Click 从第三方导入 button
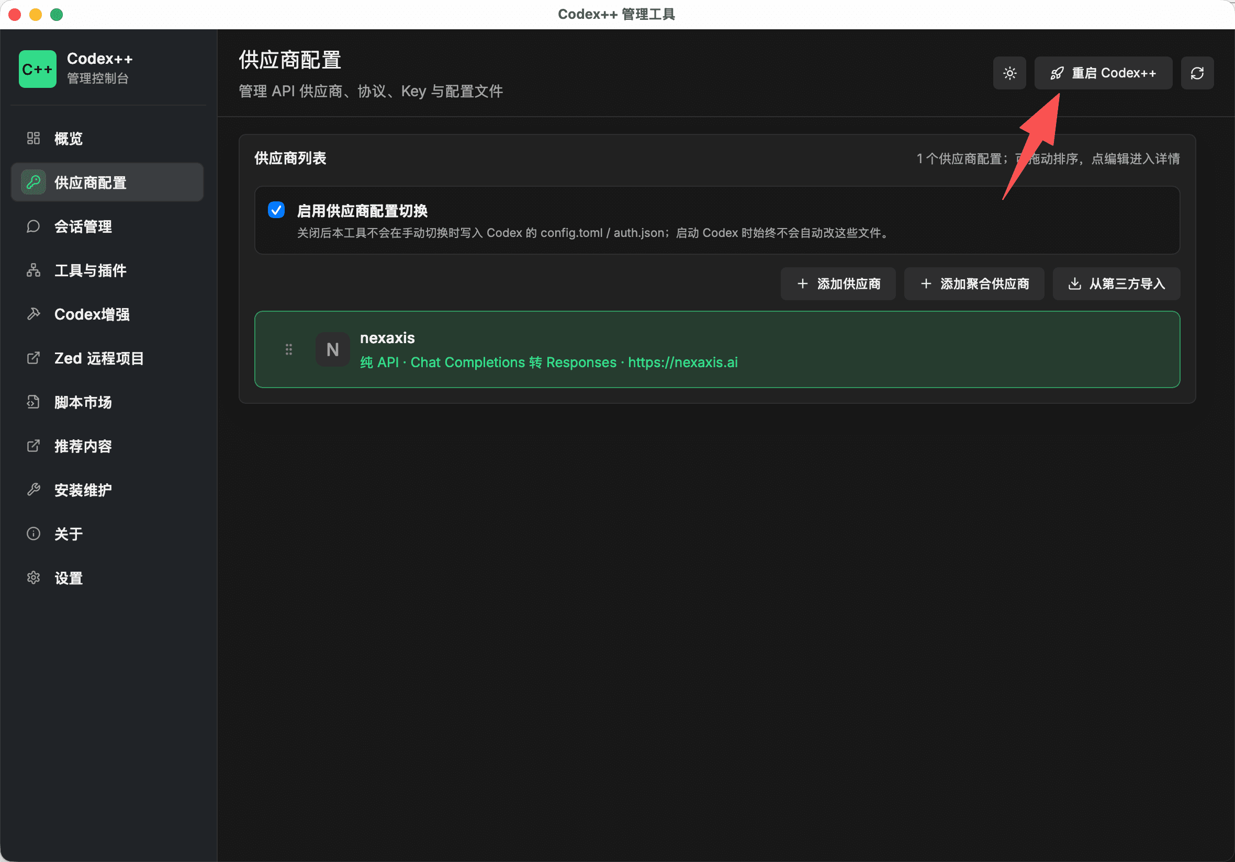 tap(1116, 283)
